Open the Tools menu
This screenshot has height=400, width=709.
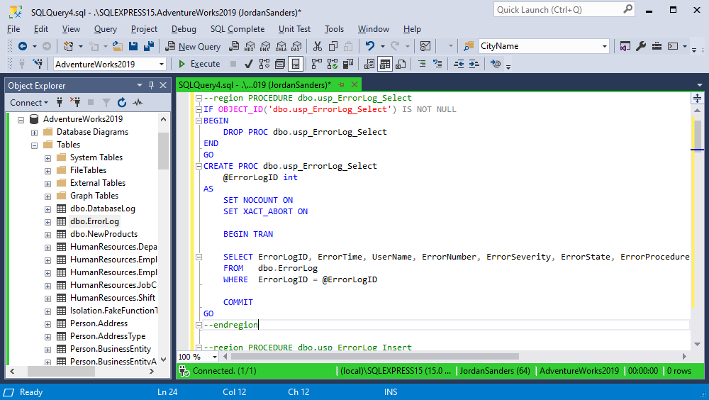tap(334, 29)
